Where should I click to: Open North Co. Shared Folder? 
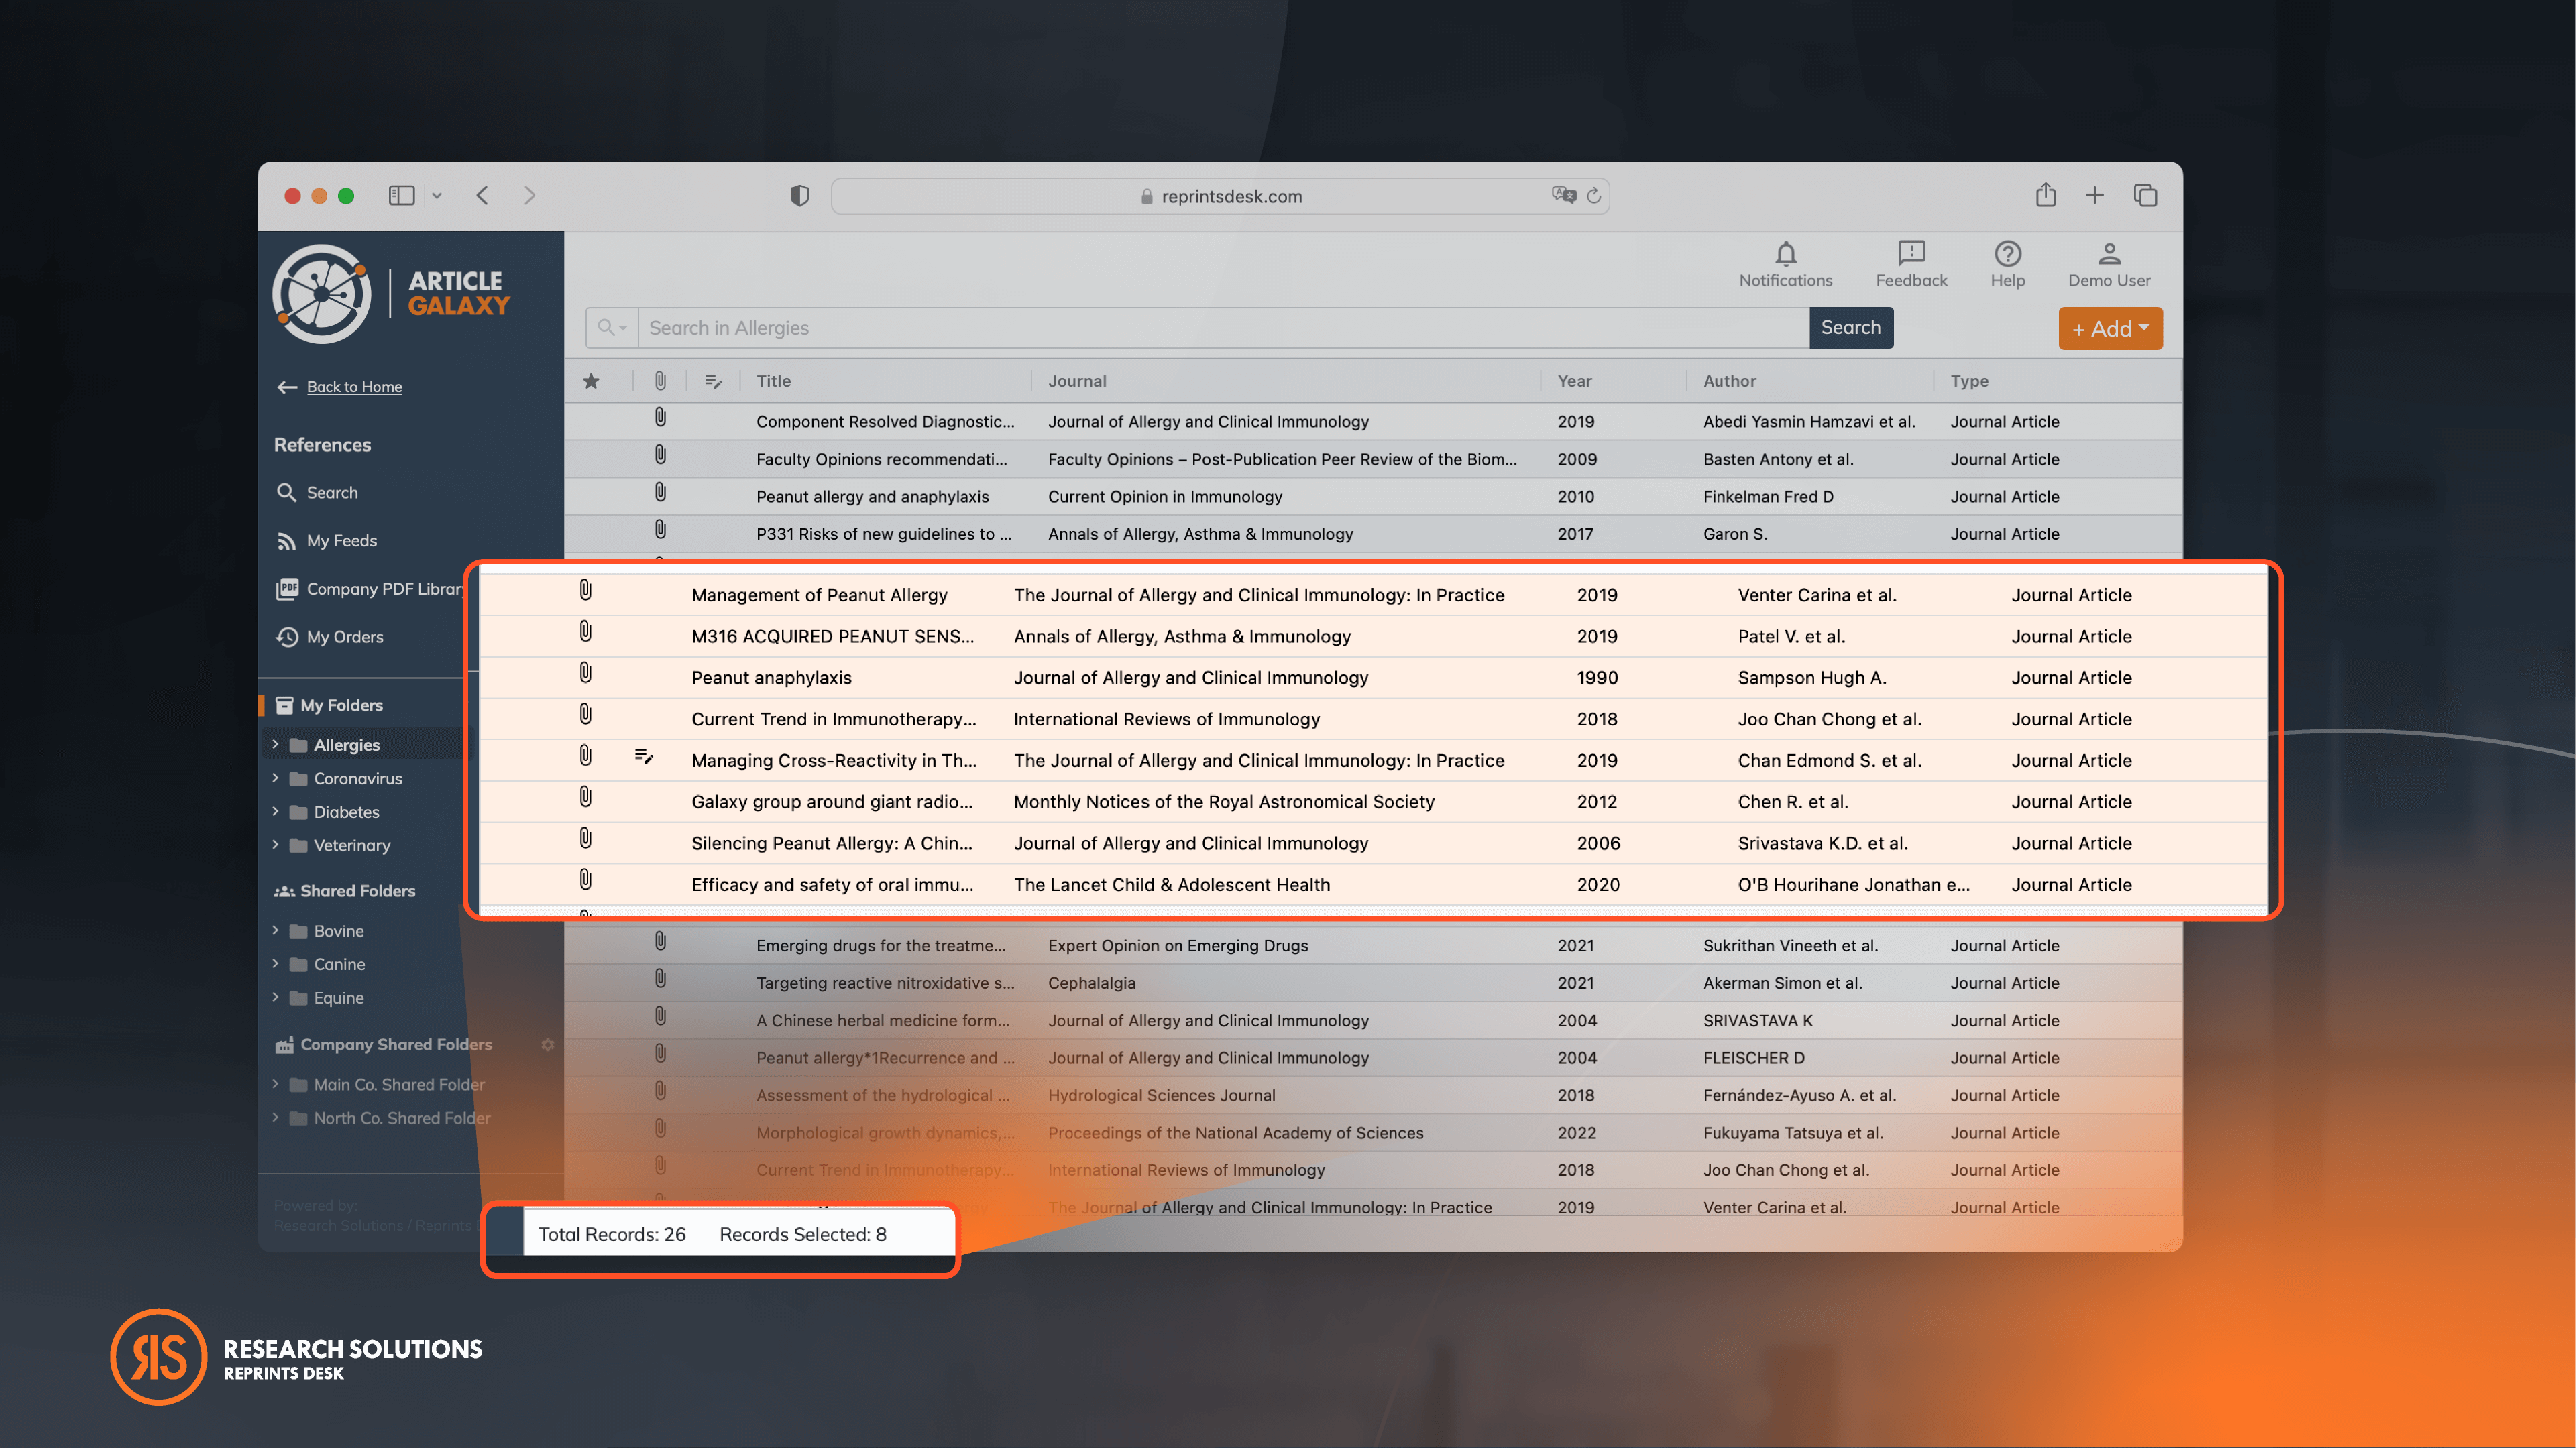click(401, 1118)
